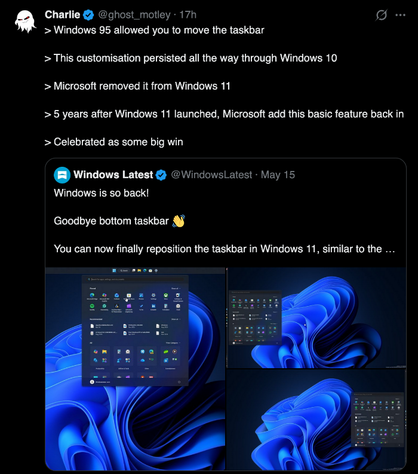Open the Windows Latest display name
This screenshot has width=418, height=474.
tap(113, 175)
